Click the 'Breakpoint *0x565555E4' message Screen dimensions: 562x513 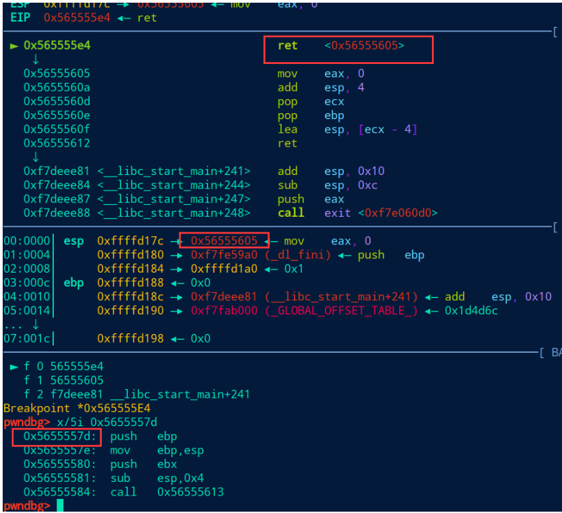tap(77, 409)
